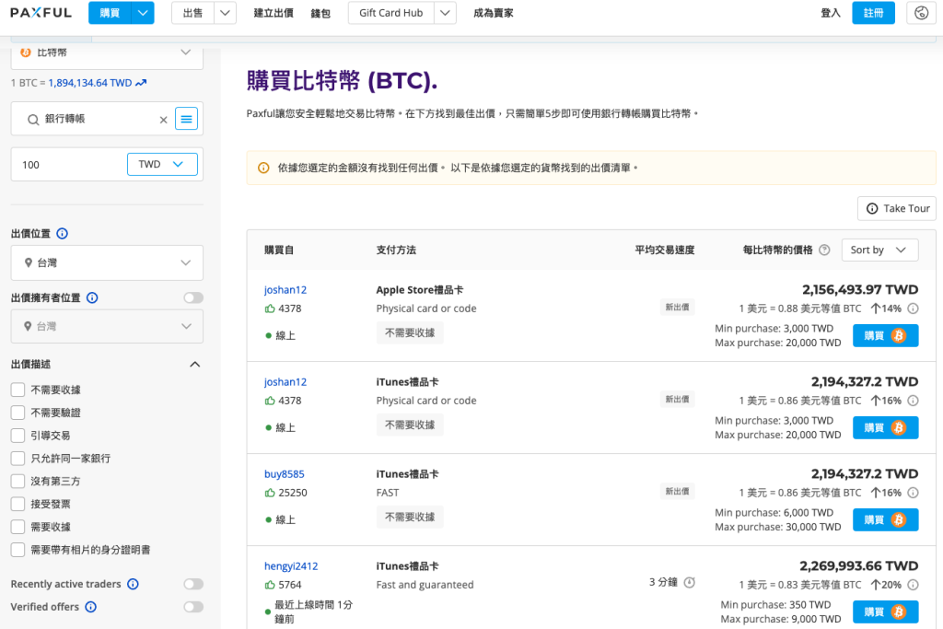Check the 不需要收據 filter checkbox
The width and height of the screenshot is (943, 629).
coord(16,390)
